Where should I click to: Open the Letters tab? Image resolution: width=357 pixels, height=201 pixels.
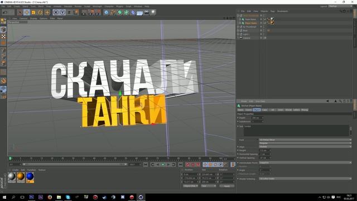tap(296, 110)
